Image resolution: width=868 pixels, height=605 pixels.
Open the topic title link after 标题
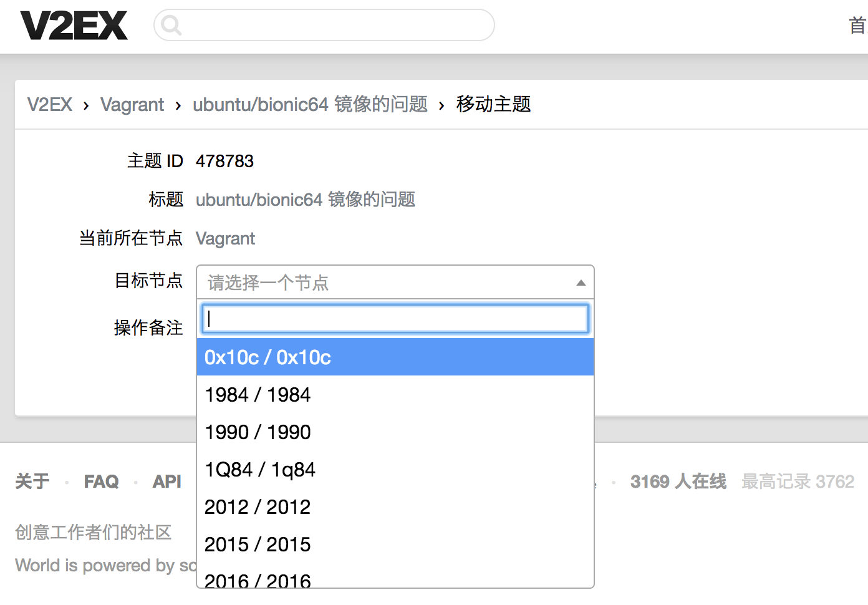point(305,200)
